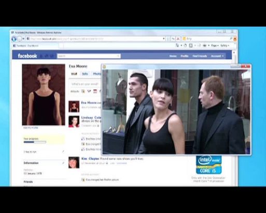The width and height of the screenshot is (266, 213).
Task: Click the What's on your mind box
Action: tap(85, 84)
